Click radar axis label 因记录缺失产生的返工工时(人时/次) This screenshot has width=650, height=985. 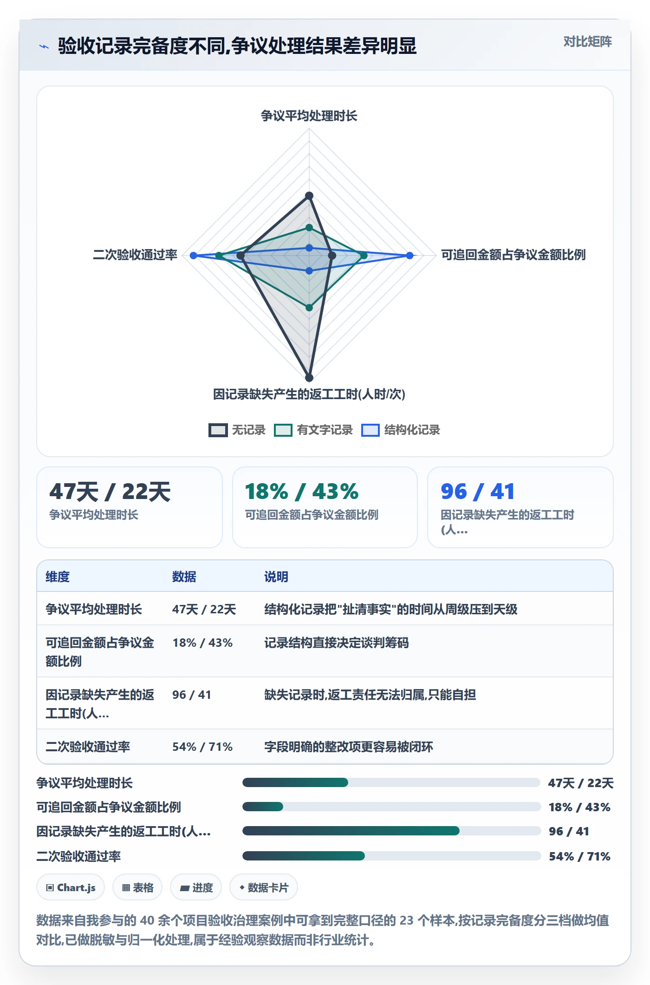coord(309,394)
